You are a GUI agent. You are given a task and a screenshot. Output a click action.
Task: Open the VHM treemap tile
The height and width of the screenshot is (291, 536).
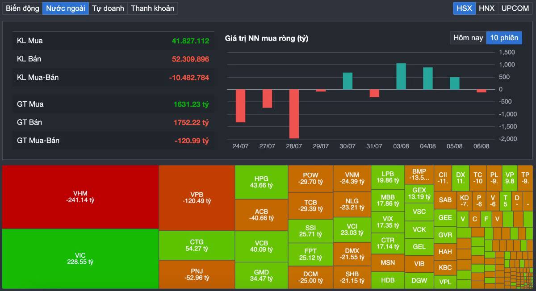coord(80,197)
